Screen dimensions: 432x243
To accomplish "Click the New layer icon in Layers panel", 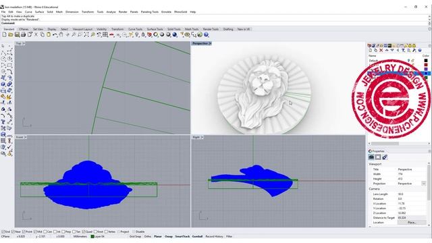I will (371, 51).
